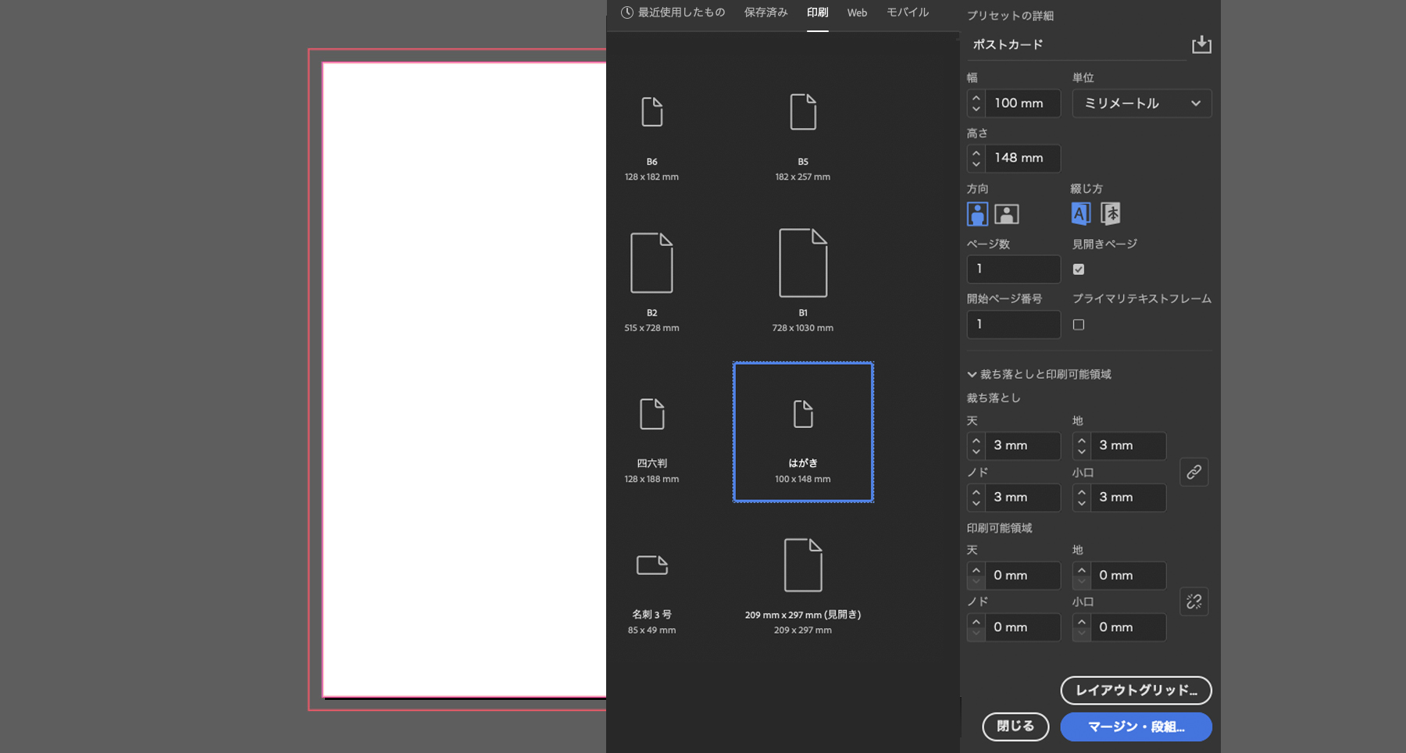Select landscape orientation icon

[x=1007, y=214]
